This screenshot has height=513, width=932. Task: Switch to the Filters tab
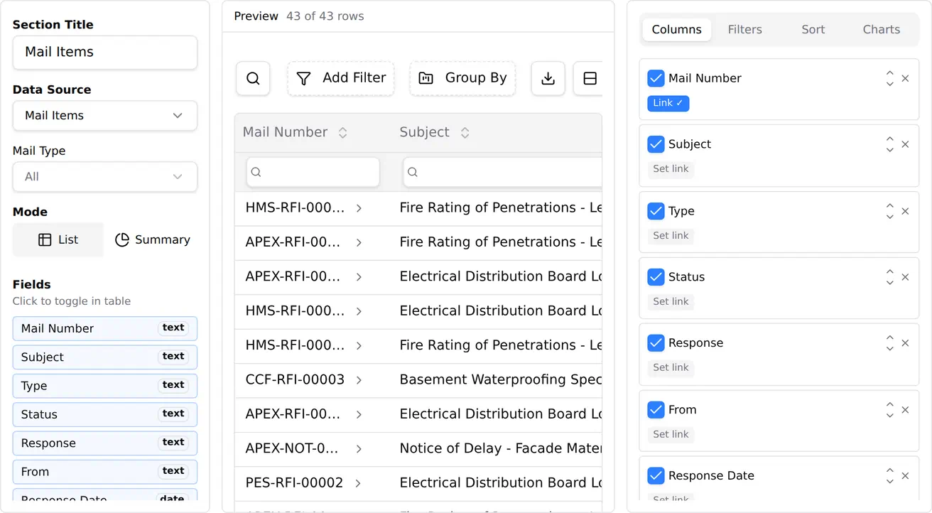pyautogui.click(x=744, y=30)
